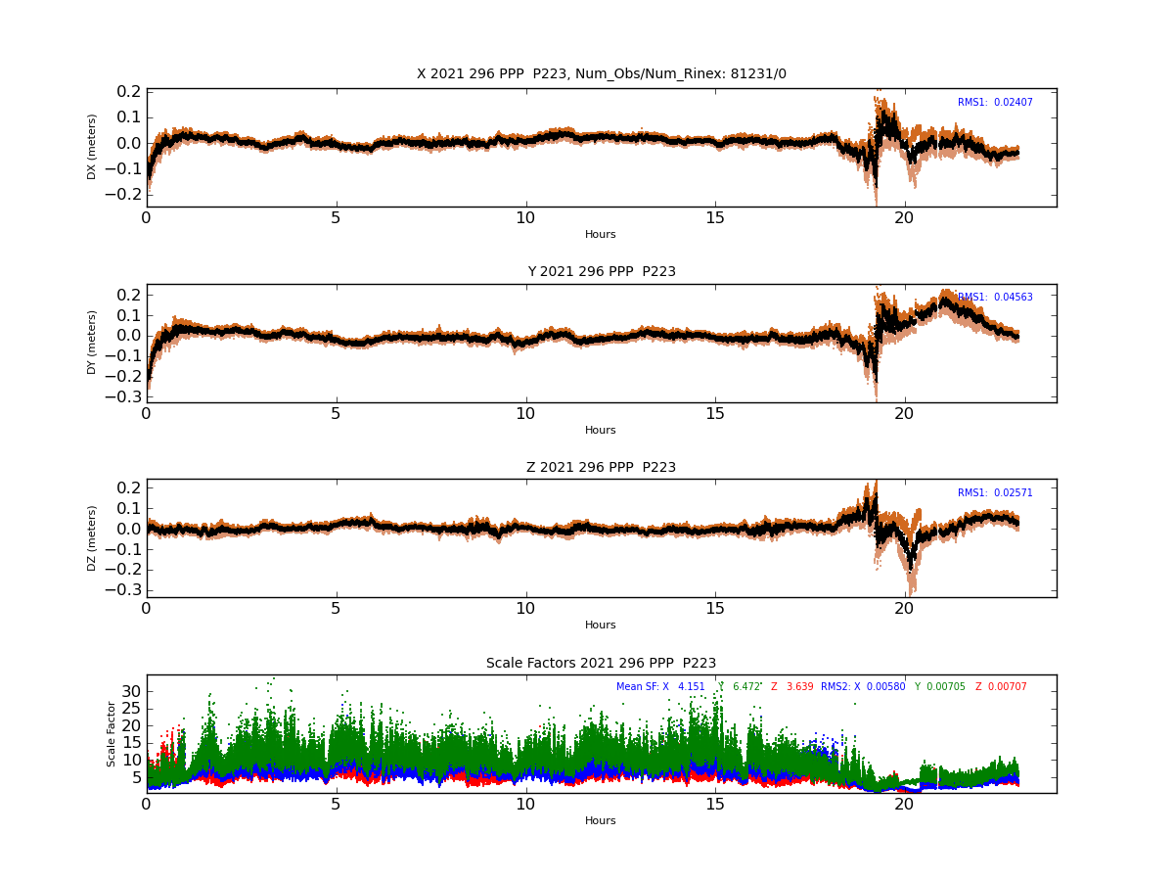Click the '20' hour tick below DZ plot
The height and width of the screenshot is (881, 1174).
pyautogui.click(x=904, y=610)
